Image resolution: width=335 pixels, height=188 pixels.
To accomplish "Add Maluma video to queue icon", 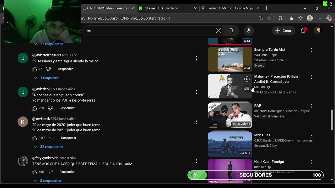I will point(247,89).
